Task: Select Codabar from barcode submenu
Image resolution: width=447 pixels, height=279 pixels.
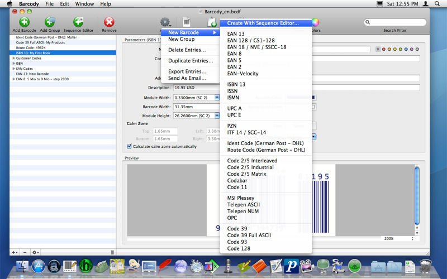Action: pyautogui.click(x=266, y=180)
